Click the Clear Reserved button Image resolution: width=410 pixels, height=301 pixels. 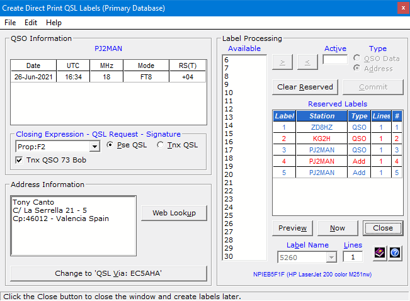coord(305,87)
